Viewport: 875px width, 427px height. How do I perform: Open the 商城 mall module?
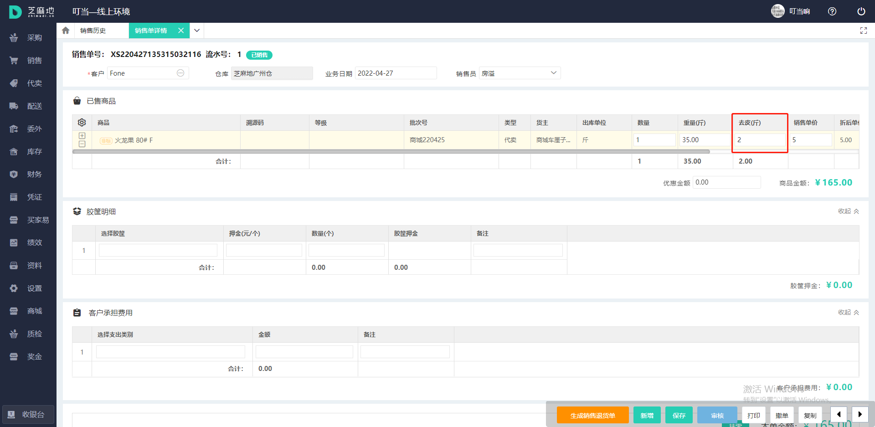pyautogui.click(x=27, y=311)
